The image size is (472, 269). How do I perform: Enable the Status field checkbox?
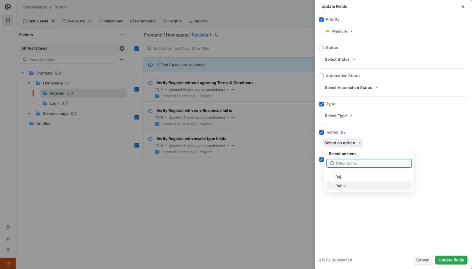coord(321,48)
